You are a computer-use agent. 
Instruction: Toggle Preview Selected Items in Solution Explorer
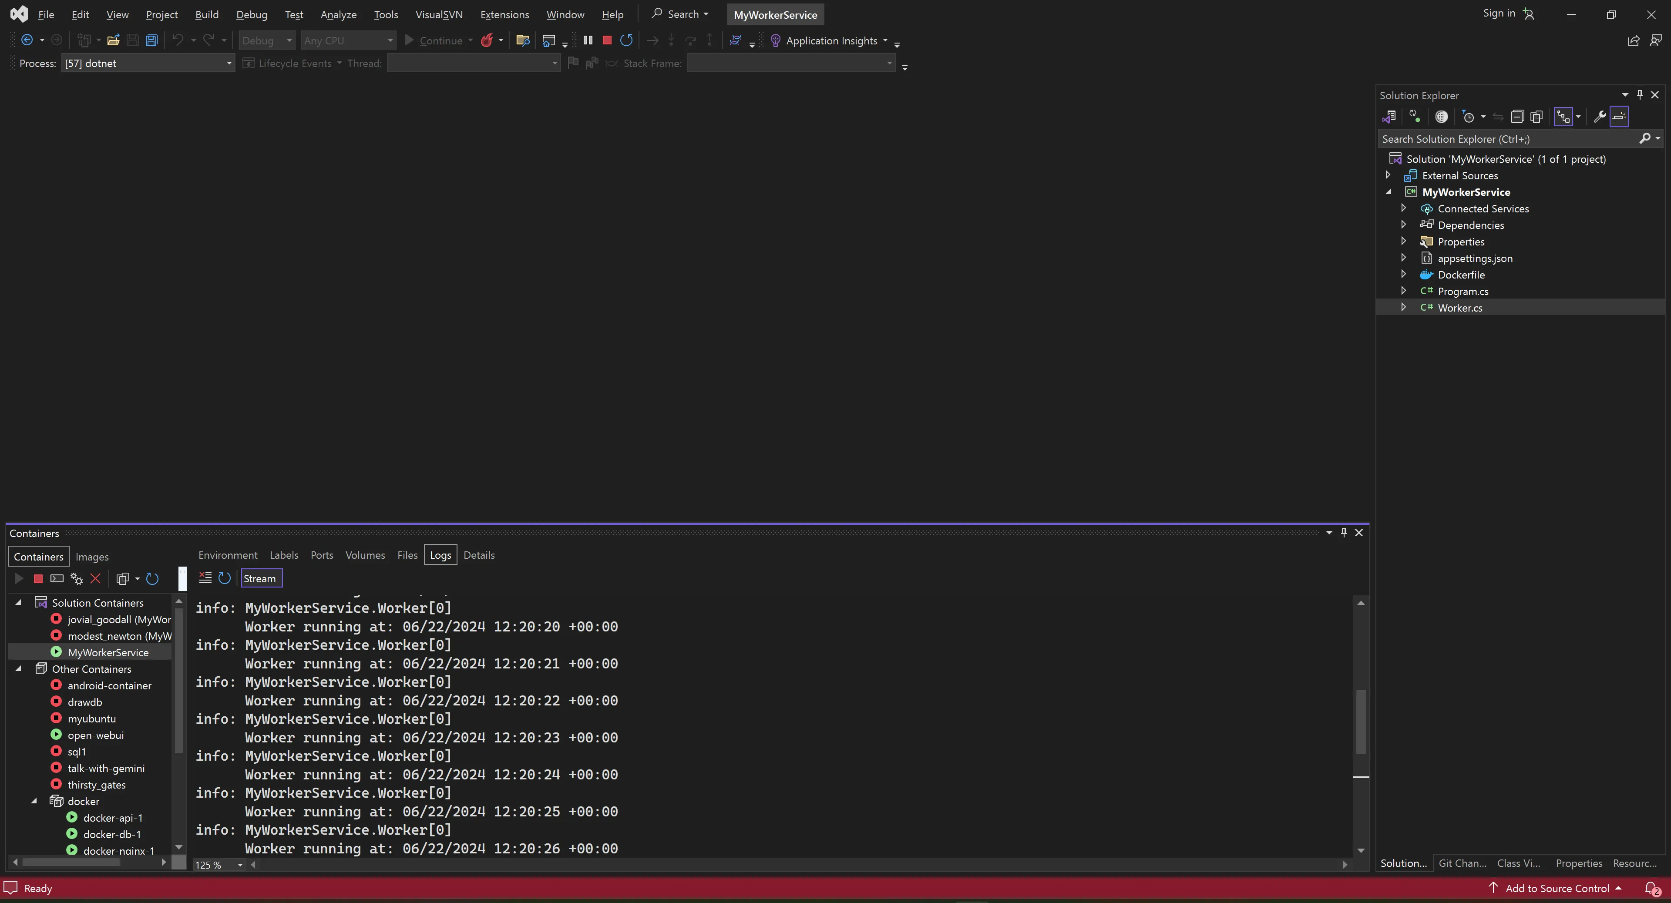1619,117
